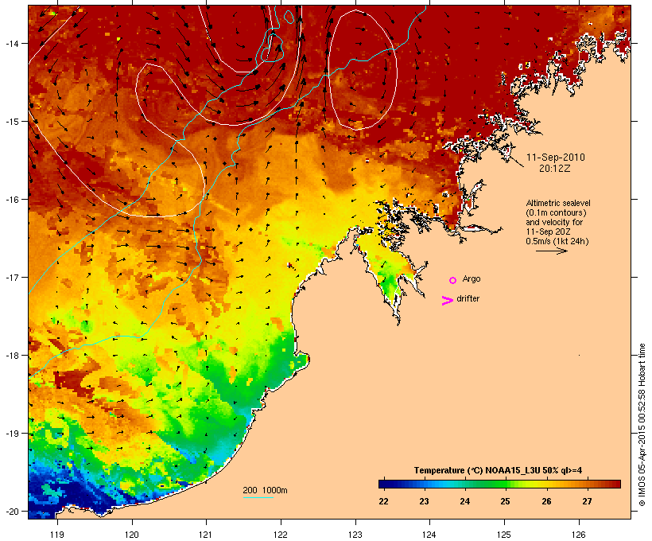Click the latitude axis label '-16'
Image resolution: width=652 pixels, height=541 pixels.
click(12, 200)
